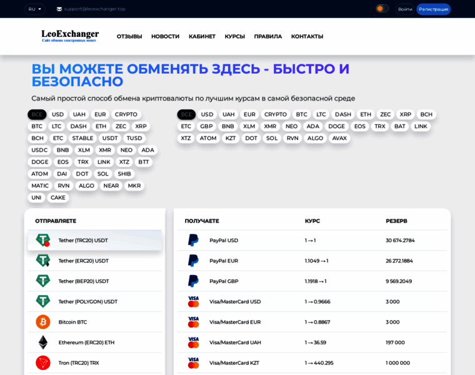Click the PayPal USD icon

click(193, 240)
